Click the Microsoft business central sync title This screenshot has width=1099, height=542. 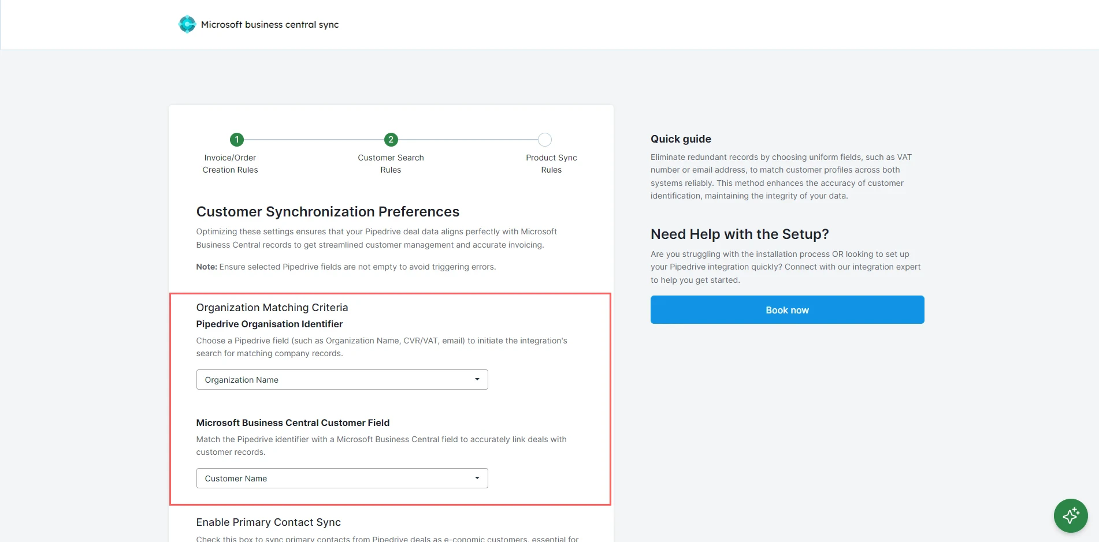click(270, 24)
